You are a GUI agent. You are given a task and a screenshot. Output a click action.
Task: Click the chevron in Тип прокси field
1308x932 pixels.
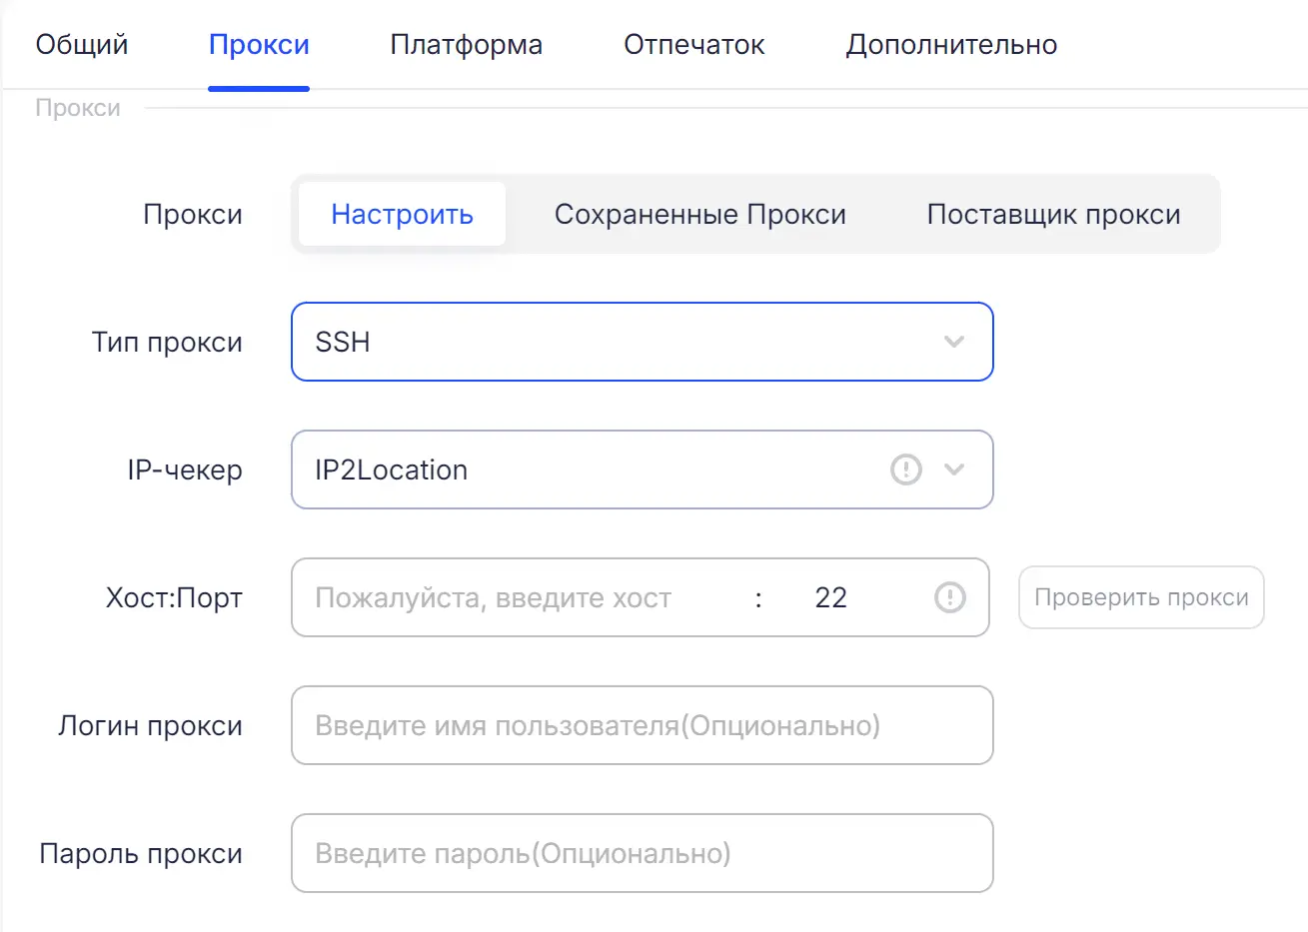(x=953, y=342)
